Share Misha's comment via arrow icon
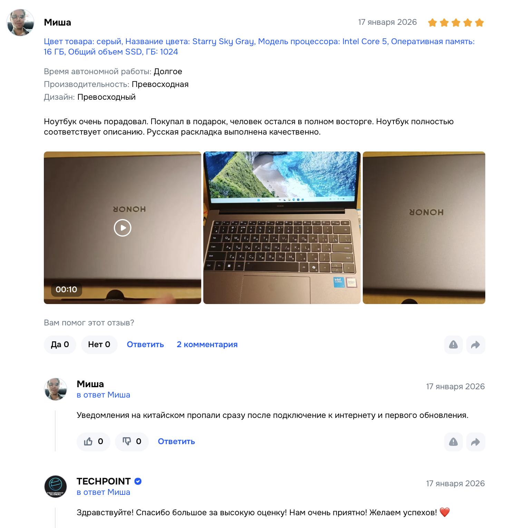 click(x=476, y=442)
